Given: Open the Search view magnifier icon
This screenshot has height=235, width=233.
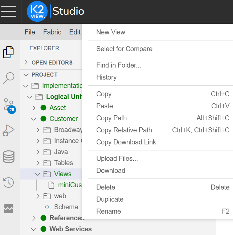Looking at the screenshot, I should pyautogui.click(x=9, y=78).
